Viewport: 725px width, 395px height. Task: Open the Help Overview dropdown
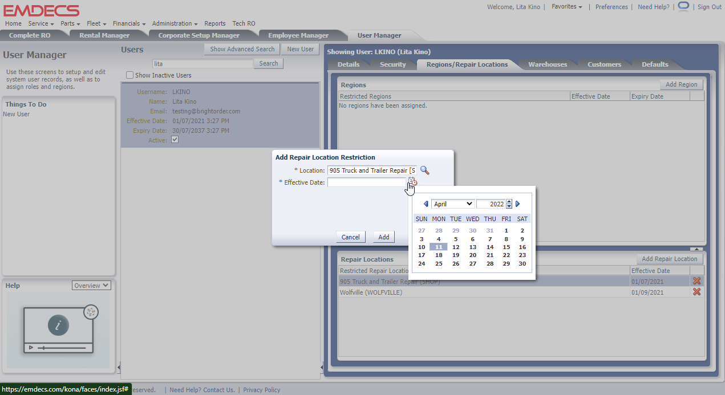click(91, 286)
